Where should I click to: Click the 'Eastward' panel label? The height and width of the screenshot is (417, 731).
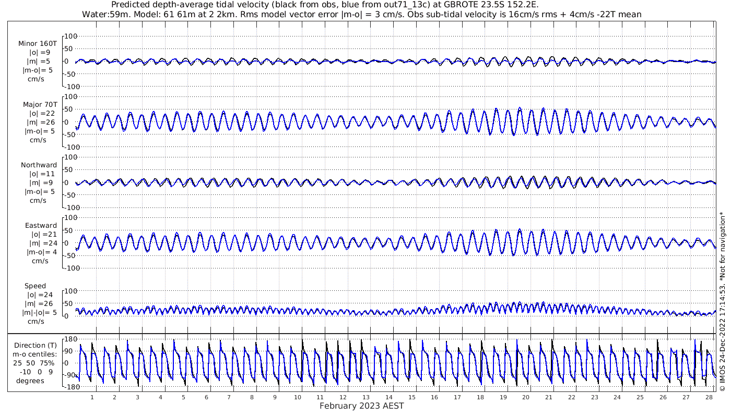coord(41,226)
